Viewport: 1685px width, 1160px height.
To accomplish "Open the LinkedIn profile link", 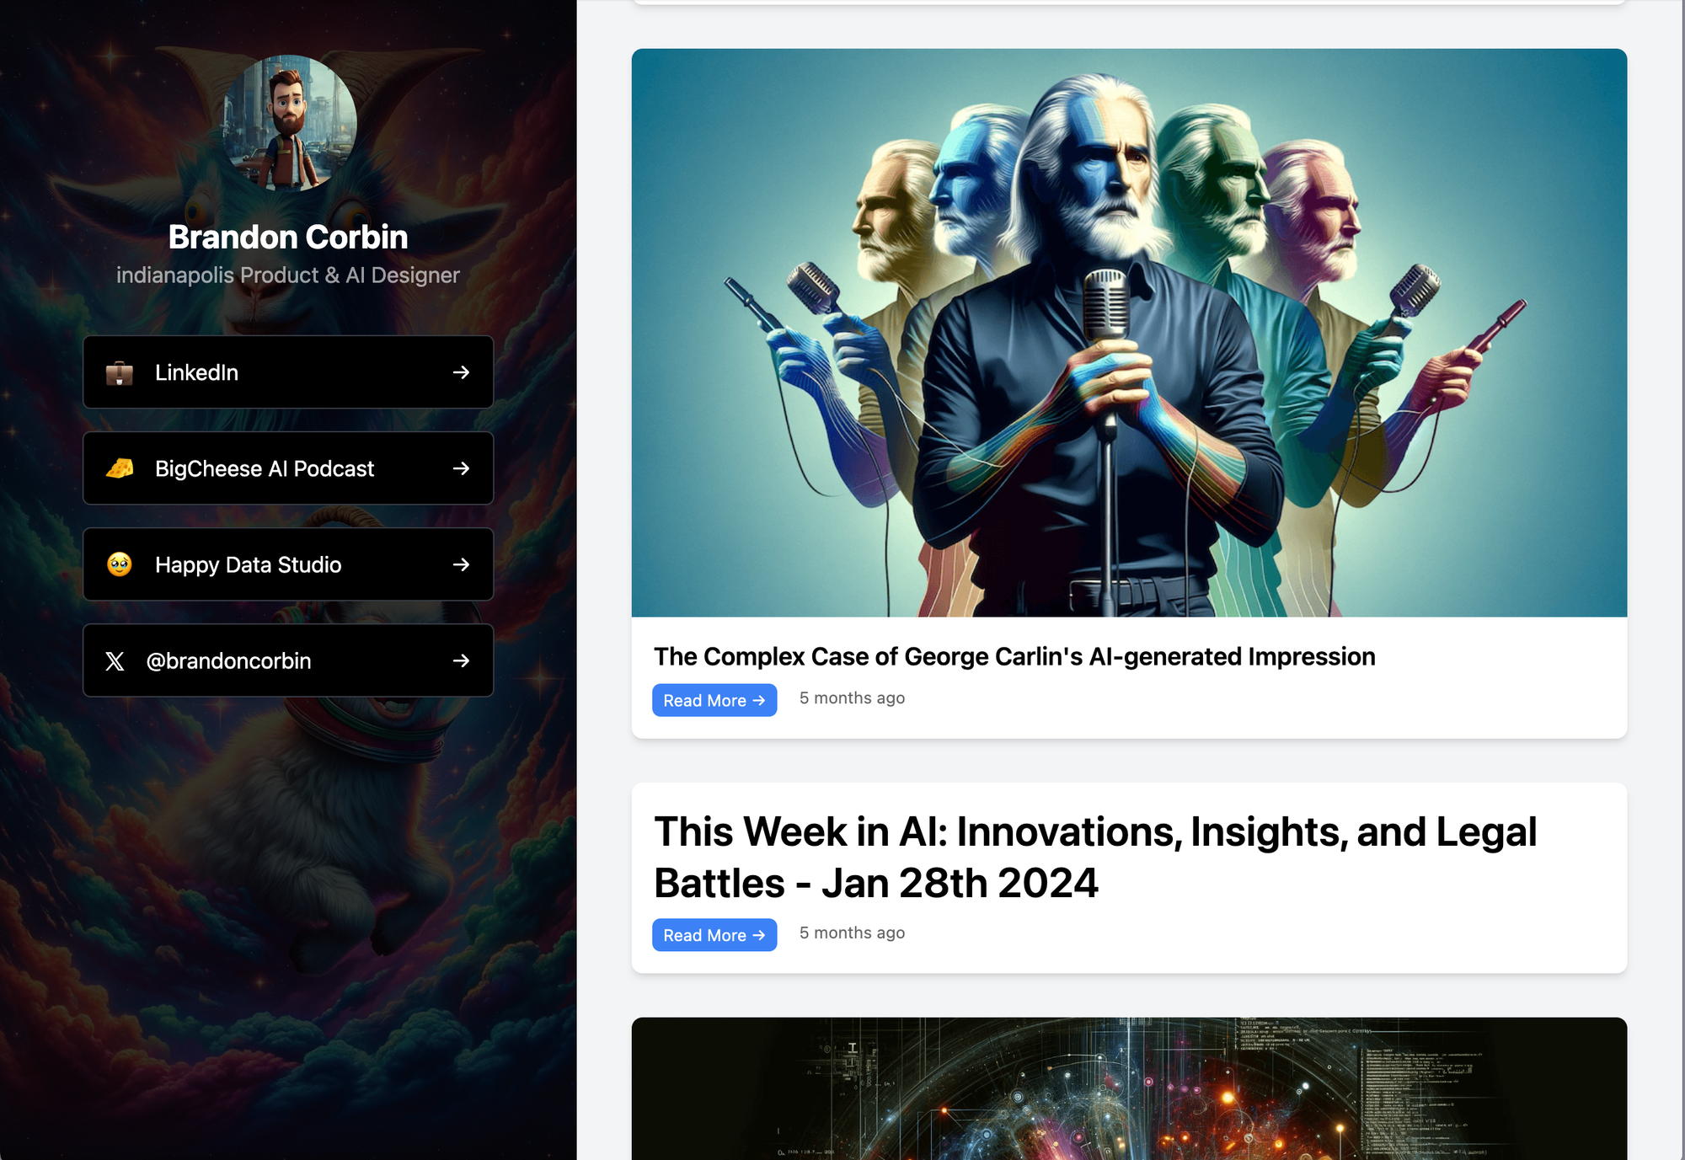I will coord(288,372).
